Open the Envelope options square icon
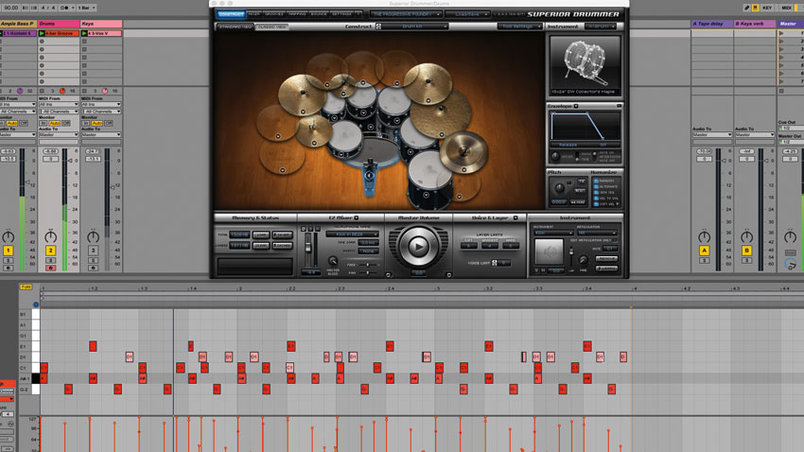This screenshot has width=804, height=452. tap(576, 106)
